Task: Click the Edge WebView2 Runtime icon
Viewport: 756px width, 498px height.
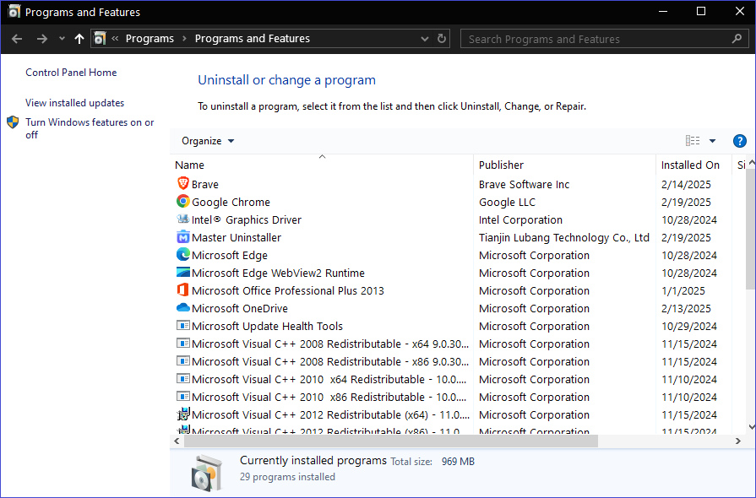Action: (x=182, y=272)
